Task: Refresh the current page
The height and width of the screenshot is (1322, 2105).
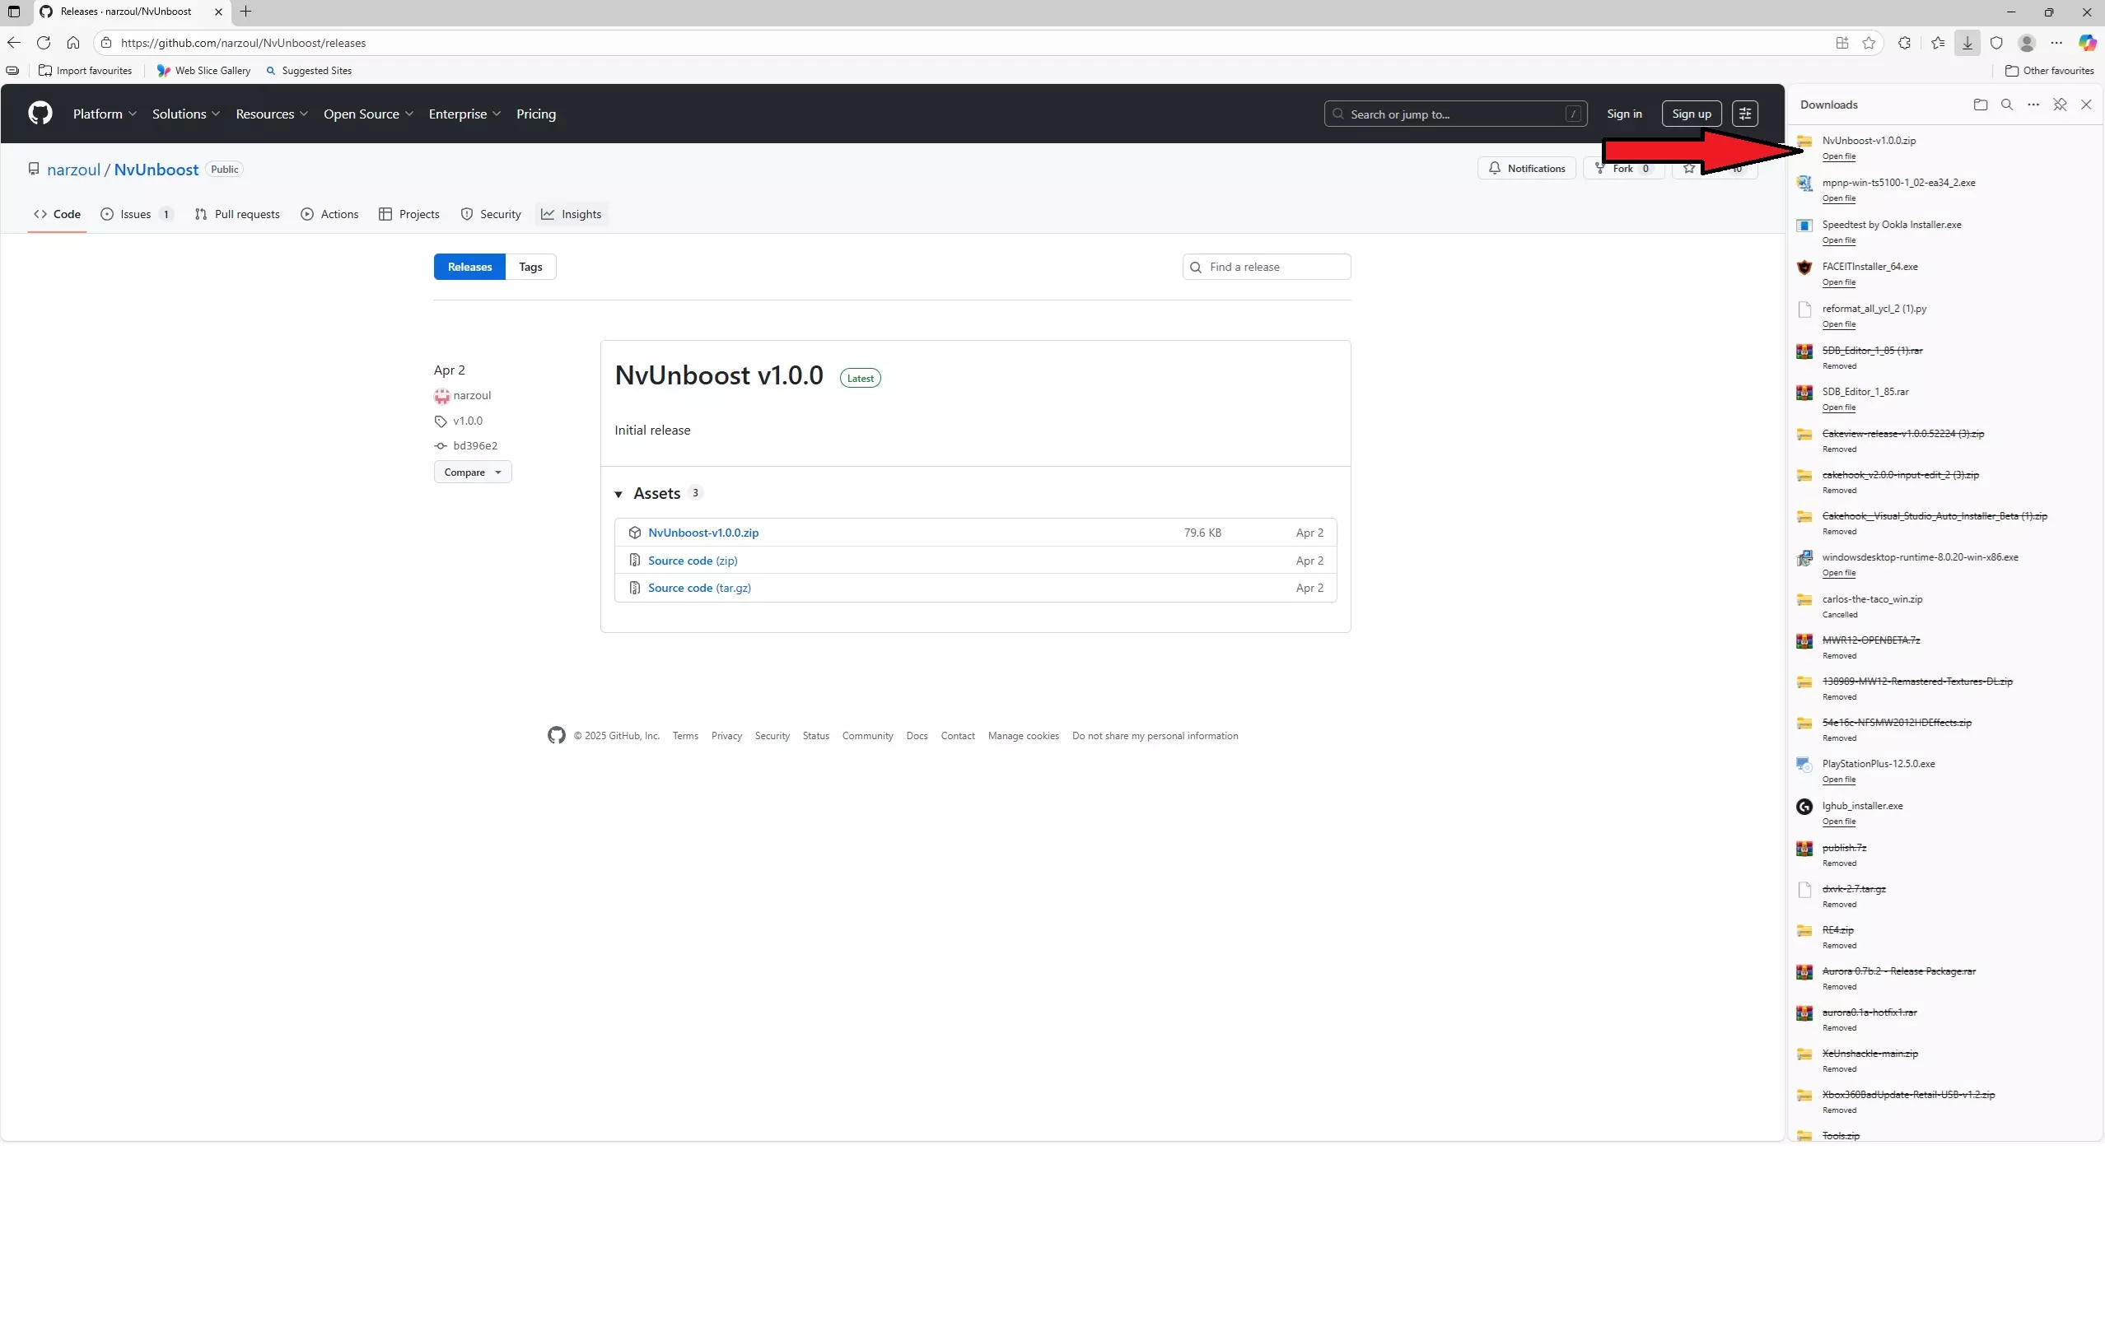Action: [44, 43]
